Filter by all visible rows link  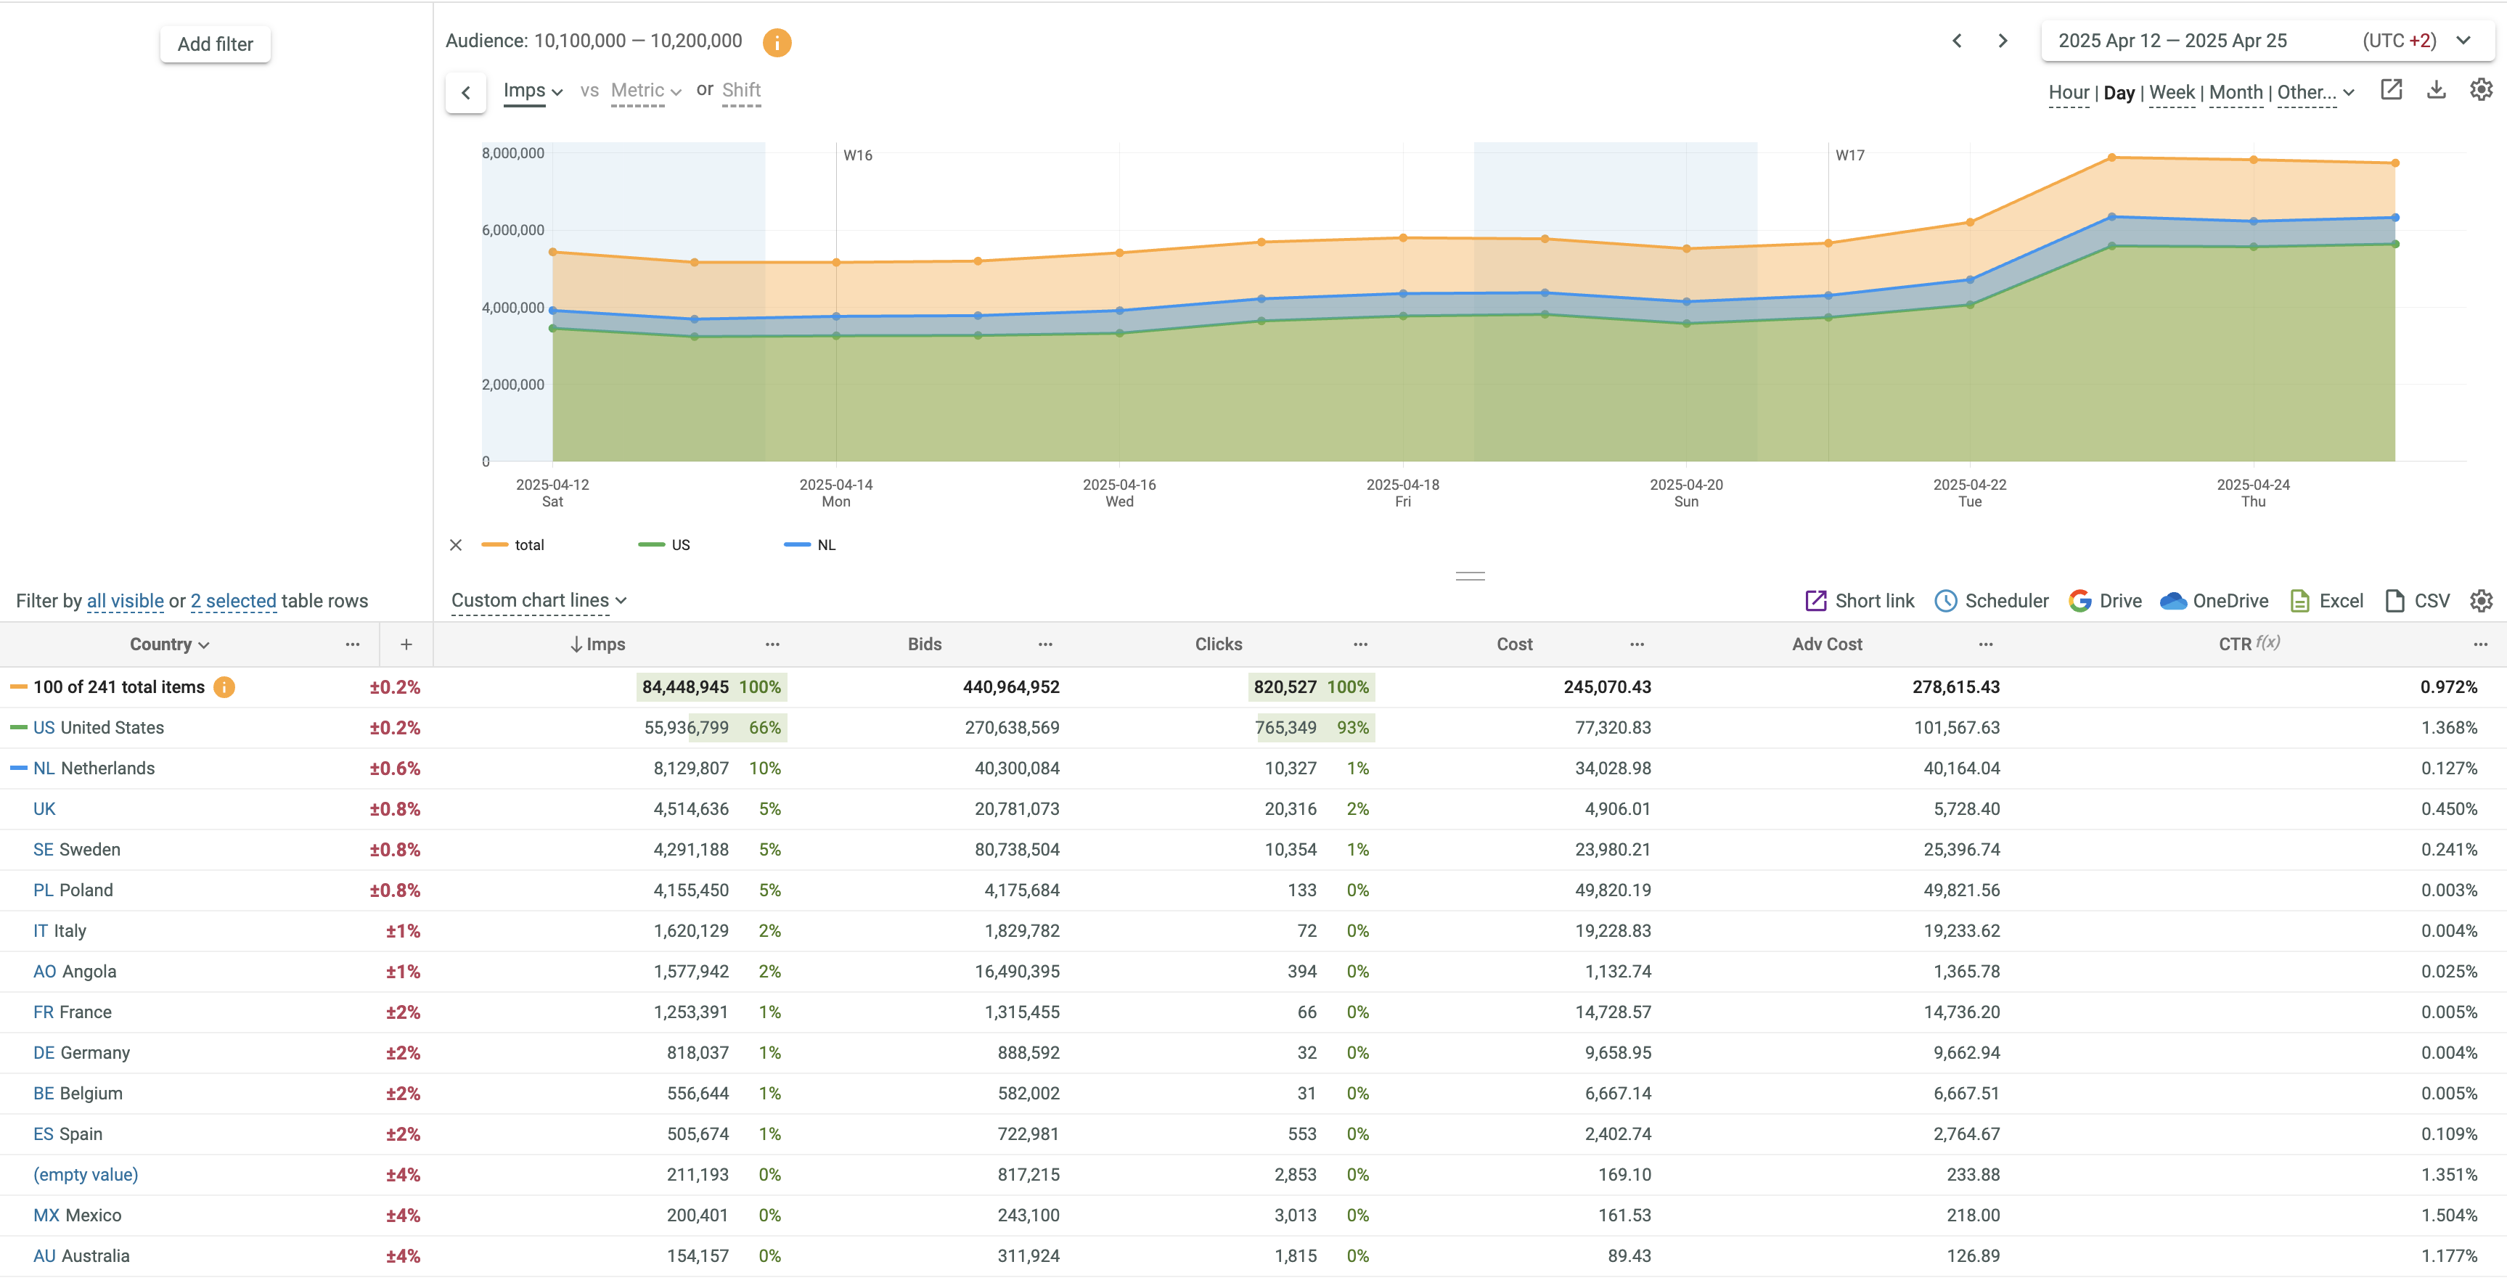point(126,600)
